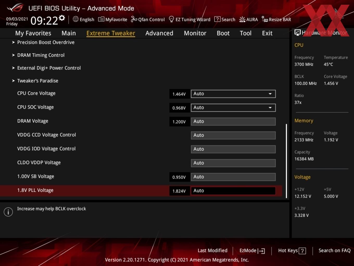Open CPU SOC Voltage dropdown

coord(233,107)
